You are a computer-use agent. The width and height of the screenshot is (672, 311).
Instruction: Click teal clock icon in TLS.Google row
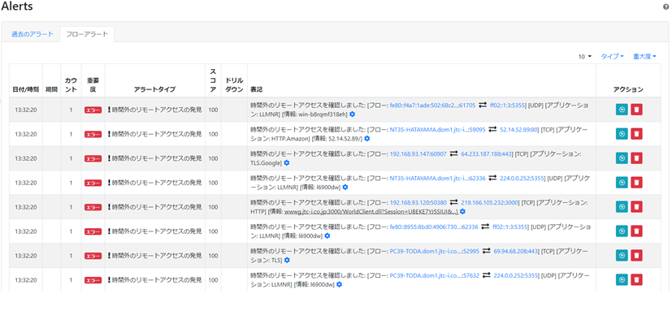622,158
